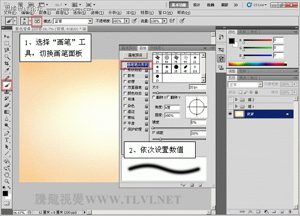Open opacity slider arrow in options bar

(x=127, y=21)
